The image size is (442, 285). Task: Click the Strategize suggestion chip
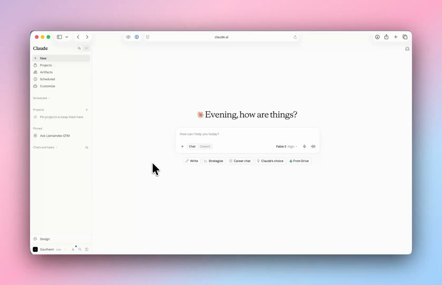(213, 161)
